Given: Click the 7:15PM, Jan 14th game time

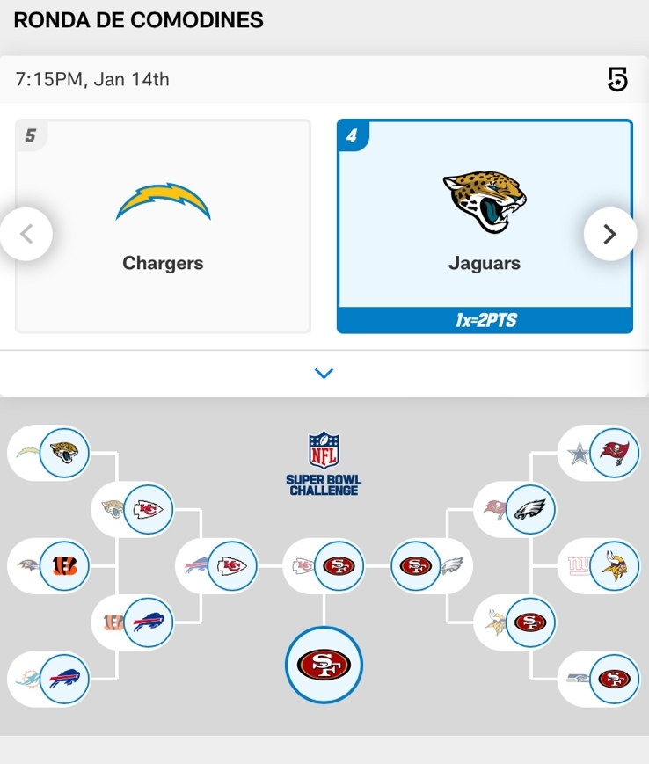Looking at the screenshot, I should (92, 80).
